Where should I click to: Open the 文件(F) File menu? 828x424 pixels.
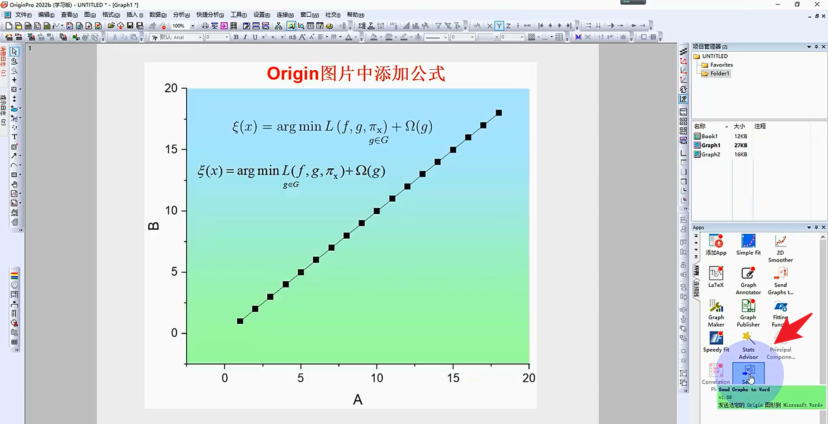tap(23, 15)
